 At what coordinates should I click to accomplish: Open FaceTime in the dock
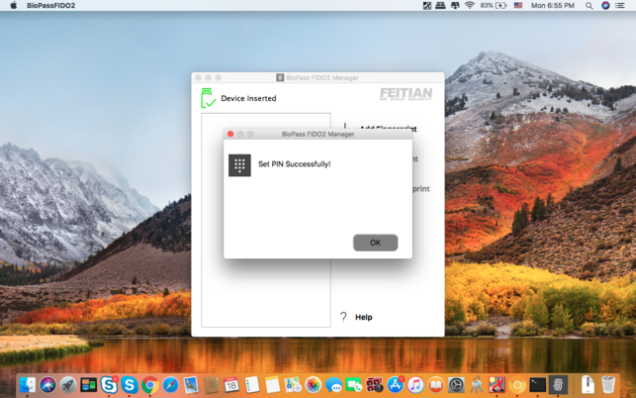coord(354,384)
